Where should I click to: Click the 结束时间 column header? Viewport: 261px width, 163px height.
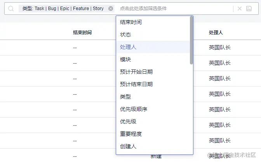82,33
